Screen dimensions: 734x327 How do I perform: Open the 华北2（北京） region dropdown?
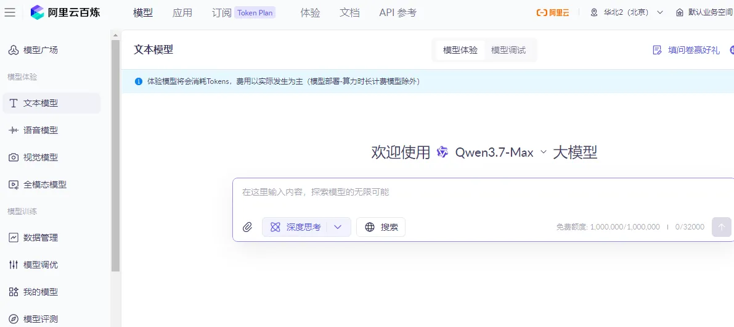pos(627,13)
